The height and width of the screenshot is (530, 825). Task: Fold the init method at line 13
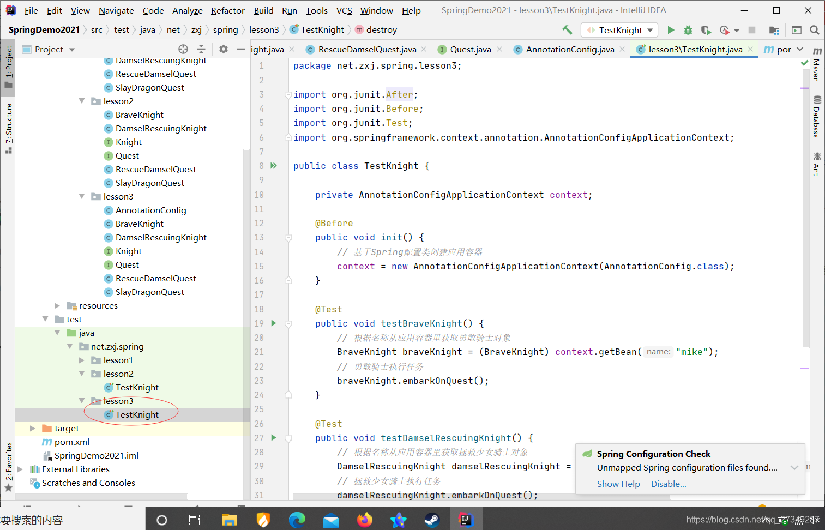pyautogui.click(x=288, y=238)
